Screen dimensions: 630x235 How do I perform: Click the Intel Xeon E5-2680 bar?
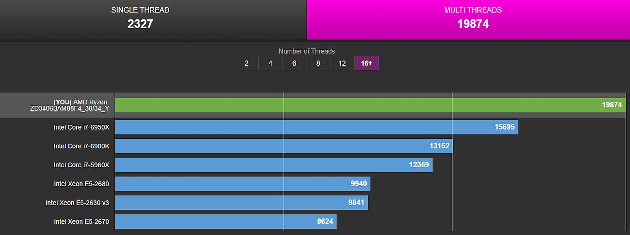(x=243, y=184)
